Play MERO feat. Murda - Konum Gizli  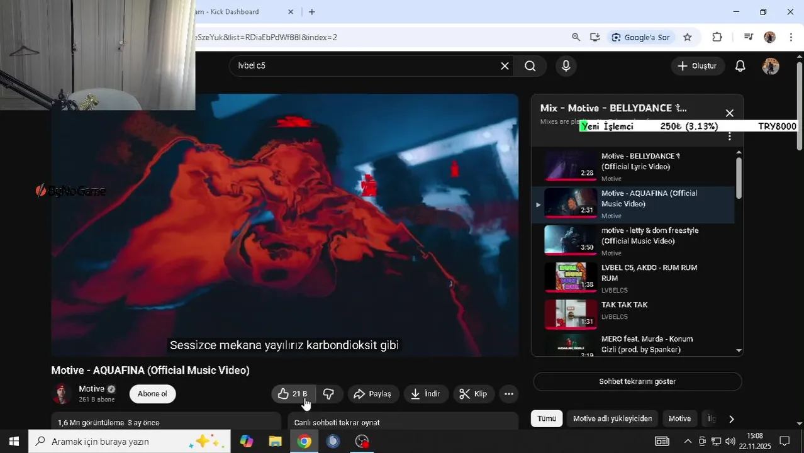pos(633,345)
